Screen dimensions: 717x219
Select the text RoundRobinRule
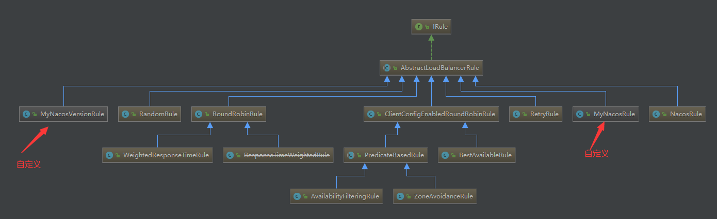[237, 114]
